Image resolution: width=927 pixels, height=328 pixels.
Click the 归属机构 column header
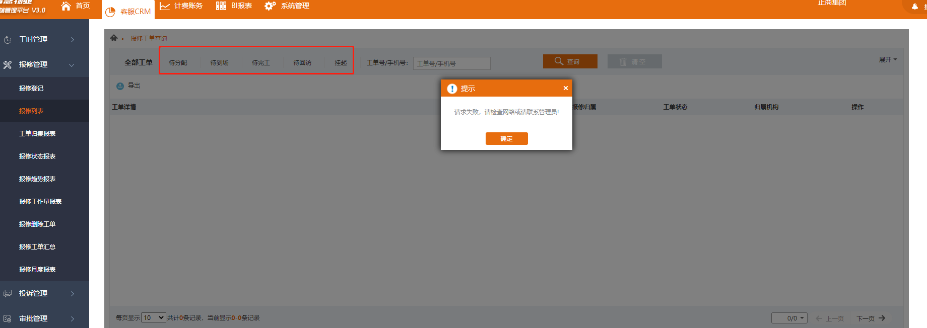click(766, 107)
